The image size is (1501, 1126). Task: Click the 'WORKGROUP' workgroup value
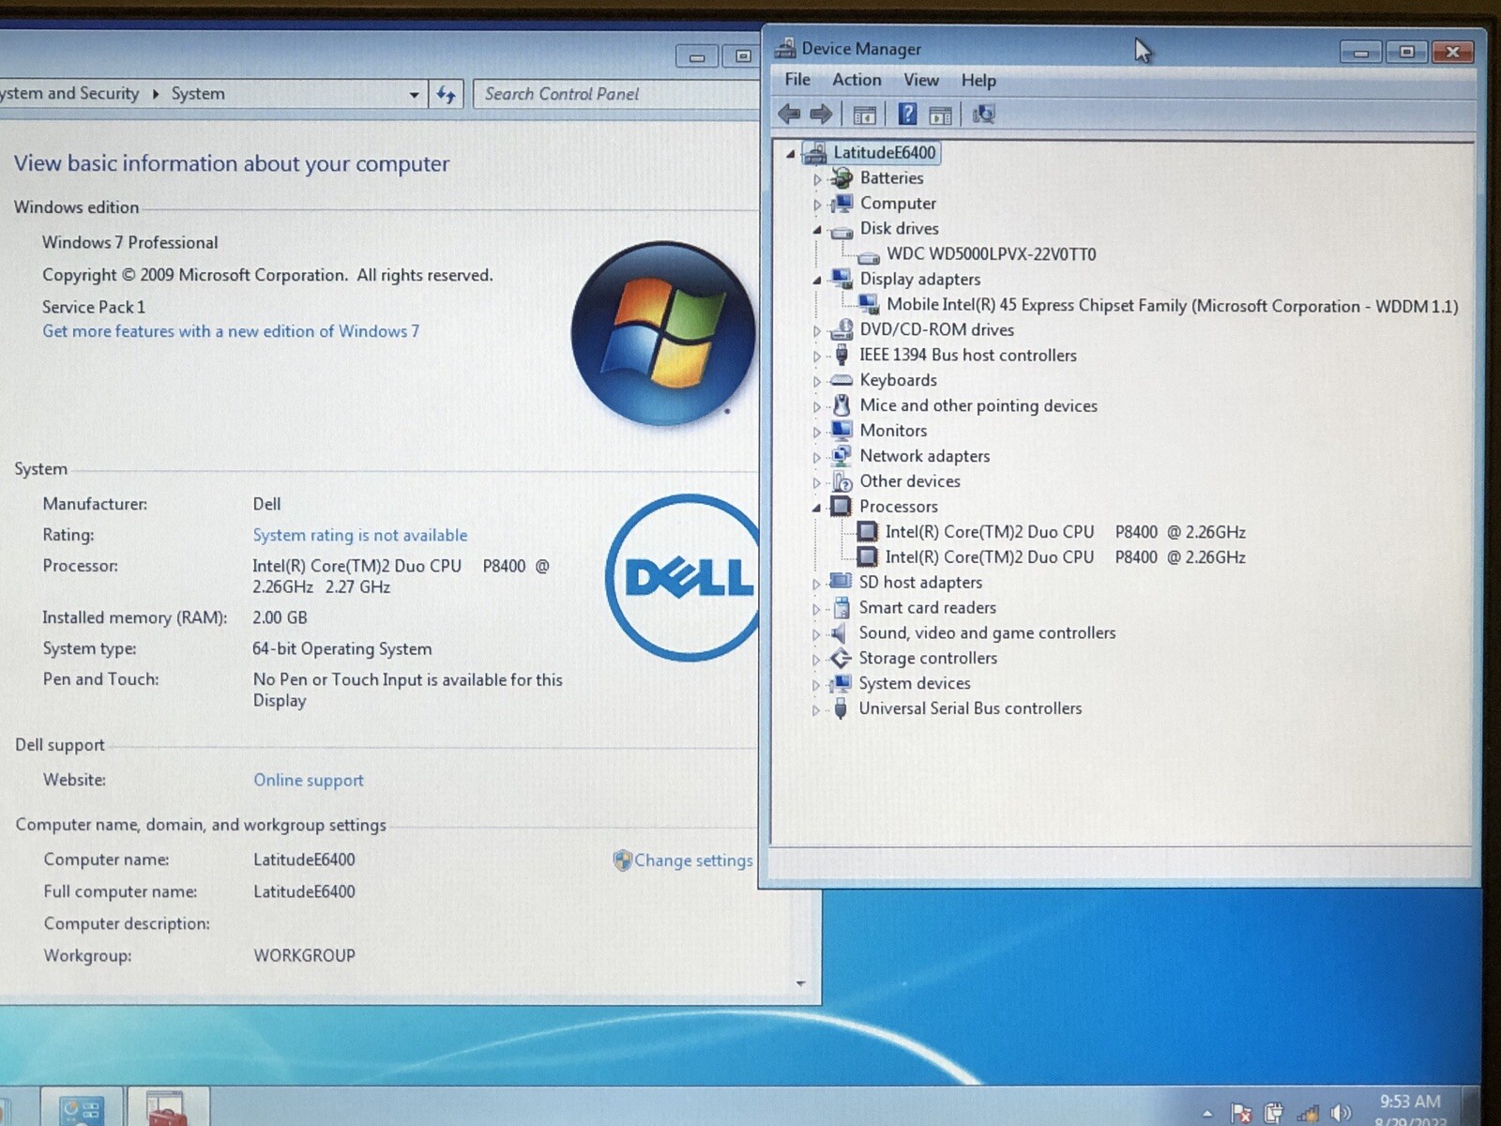coord(304,955)
